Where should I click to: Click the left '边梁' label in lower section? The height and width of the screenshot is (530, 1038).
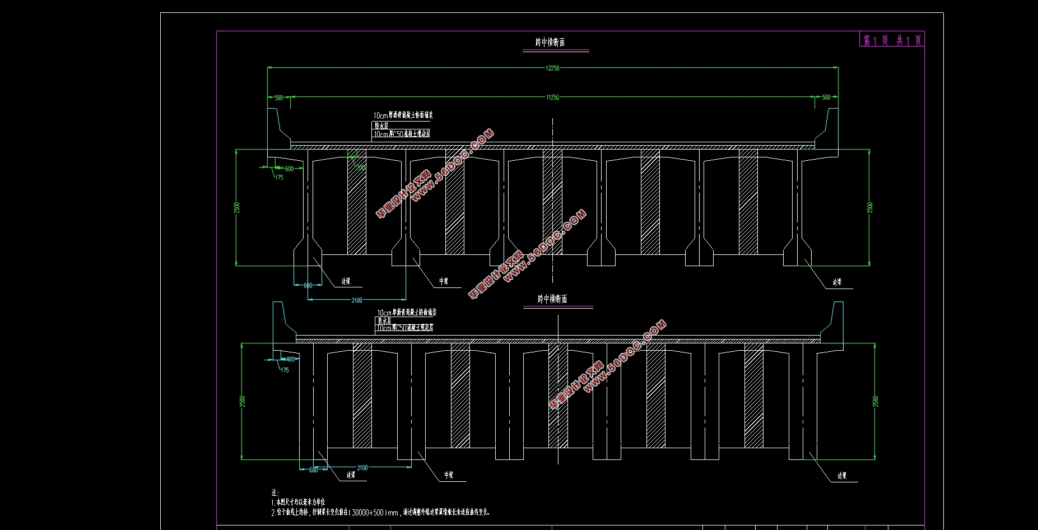click(x=351, y=475)
